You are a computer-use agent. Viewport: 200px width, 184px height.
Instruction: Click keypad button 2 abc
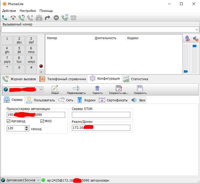coord(19,40)
